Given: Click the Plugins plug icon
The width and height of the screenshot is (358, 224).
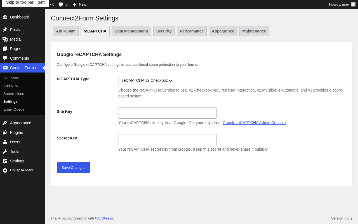Looking at the screenshot, I should tap(5, 132).
